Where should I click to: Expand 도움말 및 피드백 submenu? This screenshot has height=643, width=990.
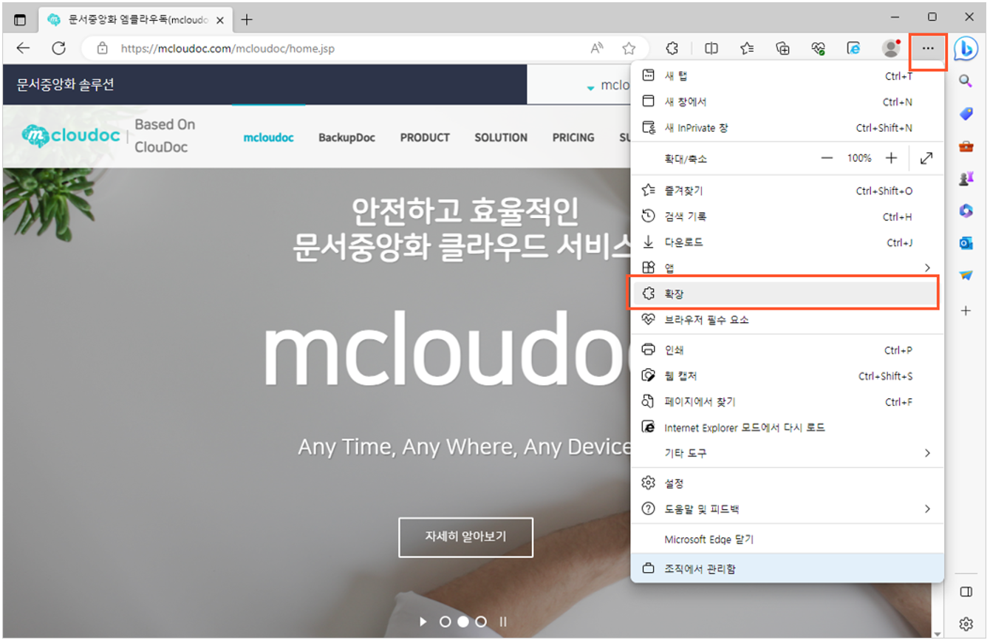point(787,509)
